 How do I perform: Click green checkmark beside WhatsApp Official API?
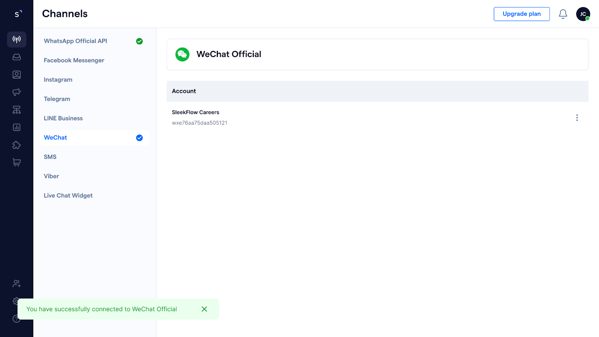point(139,41)
